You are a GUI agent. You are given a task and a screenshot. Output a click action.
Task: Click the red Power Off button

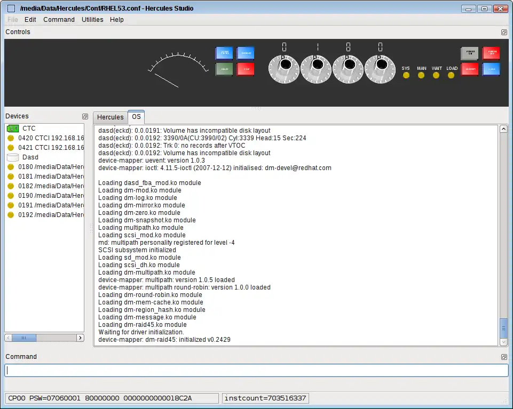click(x=491, y=53)
